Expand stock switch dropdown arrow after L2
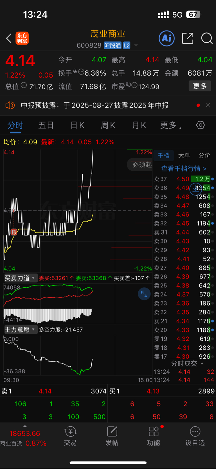This screenshot has height=469, width=216. tap(136, 45)
